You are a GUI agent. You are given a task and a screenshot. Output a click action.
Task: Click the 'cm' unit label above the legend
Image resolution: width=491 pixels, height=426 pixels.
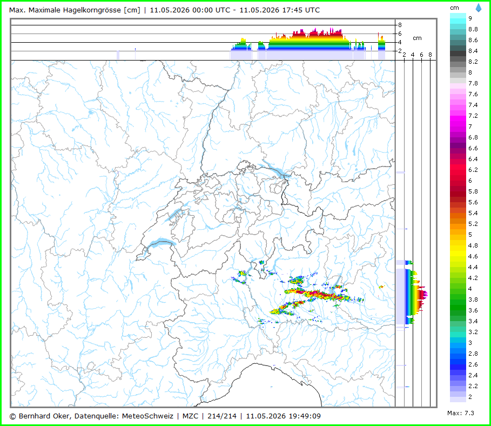(454, 8)
